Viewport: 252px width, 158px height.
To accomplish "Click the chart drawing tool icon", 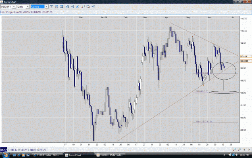I will (x=72, y=6).
